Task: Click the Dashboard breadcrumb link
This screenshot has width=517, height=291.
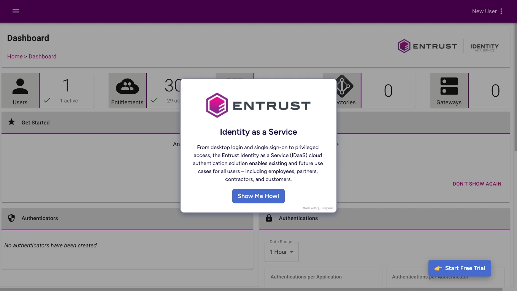Action: point(43,57)
